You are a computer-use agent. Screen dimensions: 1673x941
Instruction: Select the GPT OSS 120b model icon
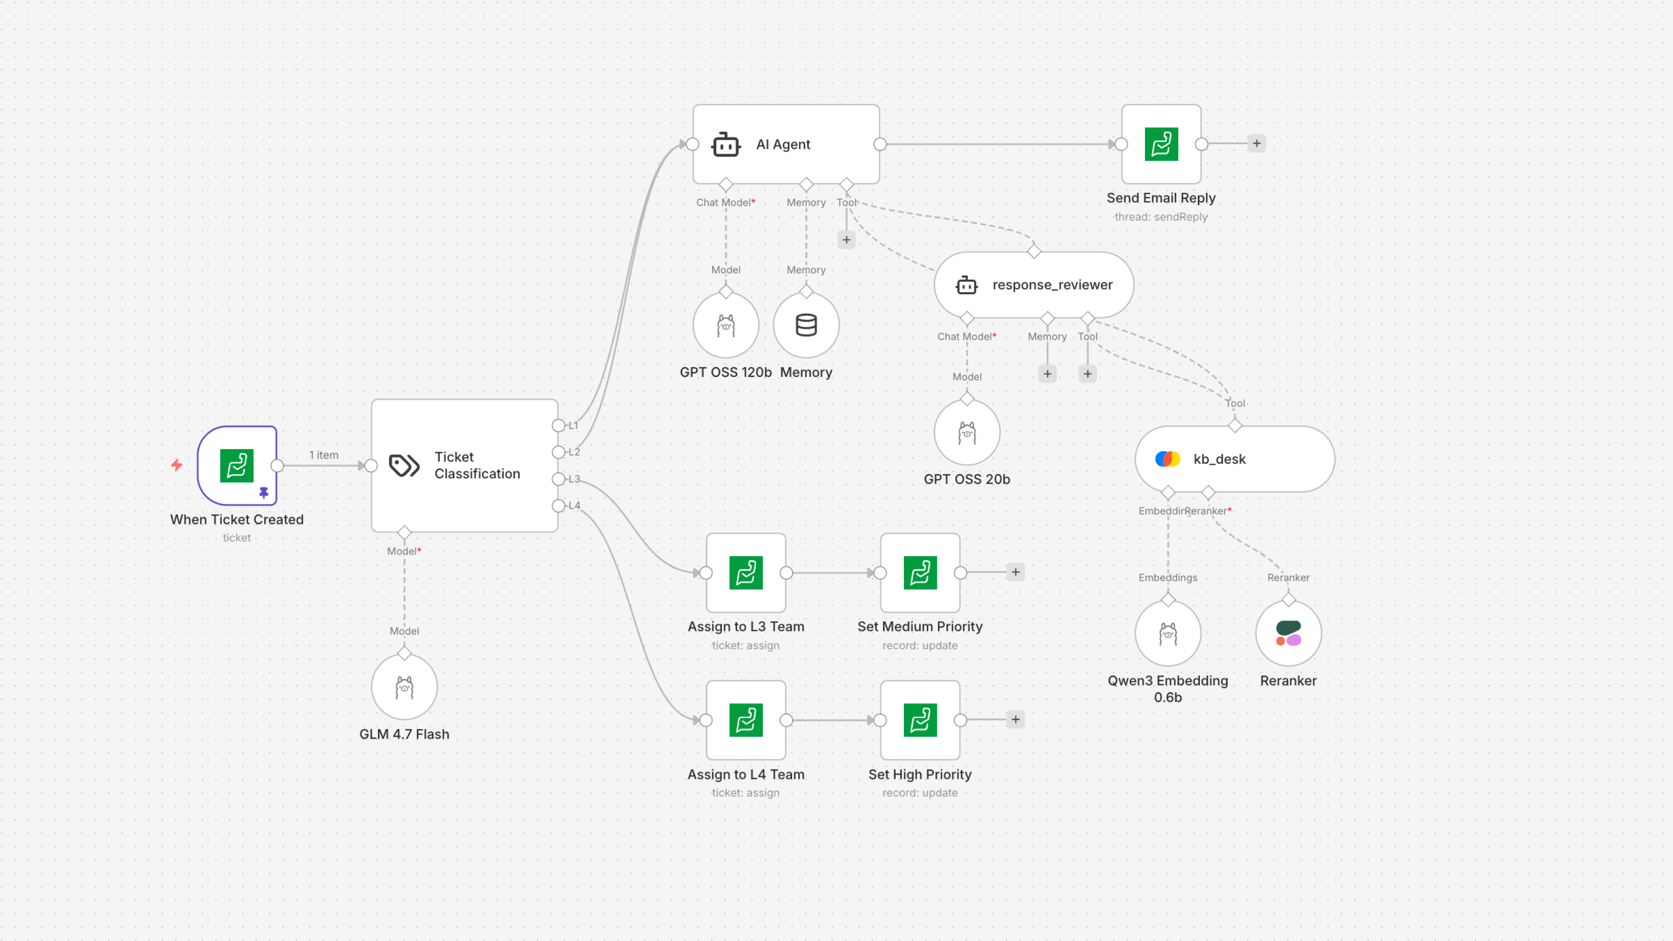point(726,325)
